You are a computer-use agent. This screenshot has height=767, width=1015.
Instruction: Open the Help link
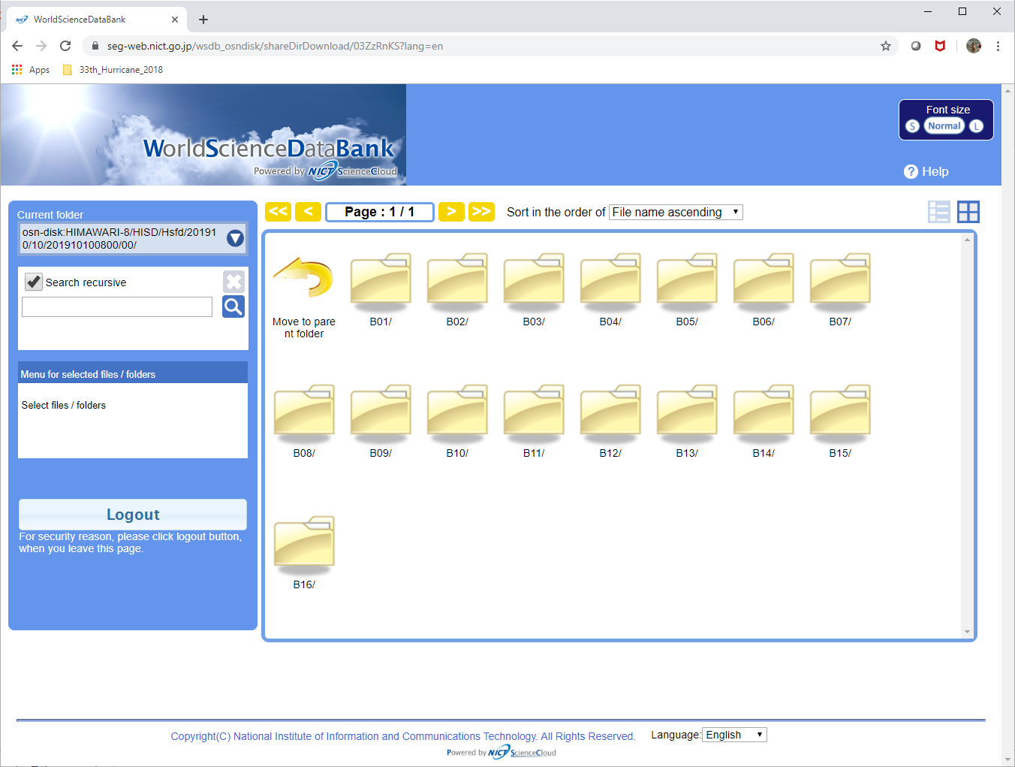click(926, 171)
